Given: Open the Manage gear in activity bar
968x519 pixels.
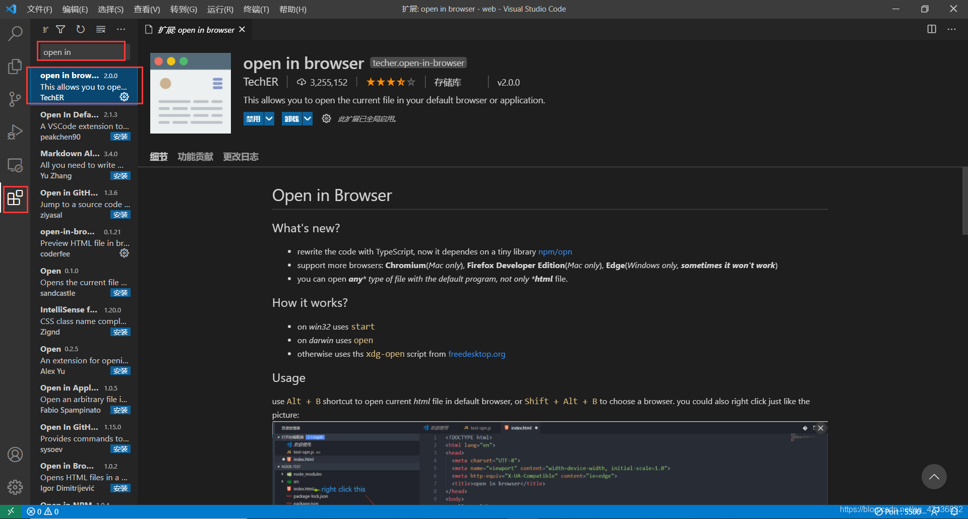Looking at the screenshot, I should click(15, 487).
